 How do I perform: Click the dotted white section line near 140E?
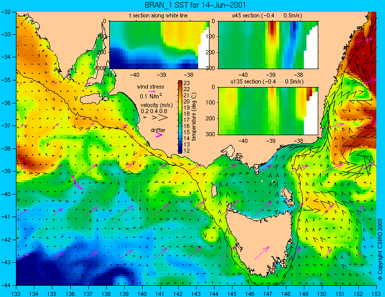[x=139, y=178]
